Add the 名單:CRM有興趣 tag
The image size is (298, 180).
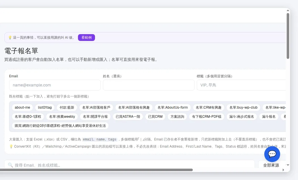208,107
